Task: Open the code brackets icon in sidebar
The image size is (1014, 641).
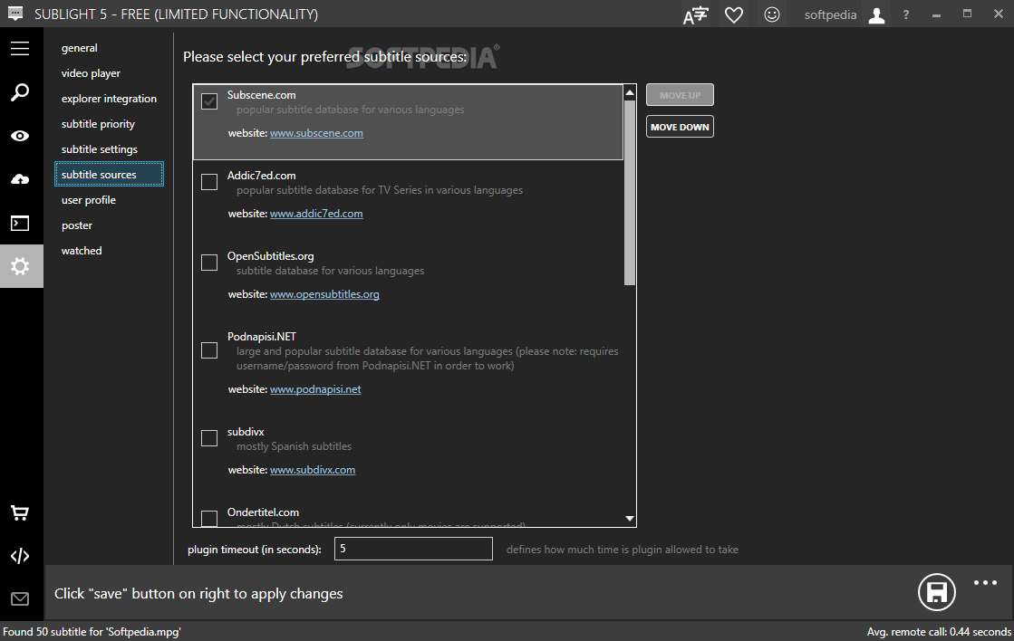Action: point(20,556)
